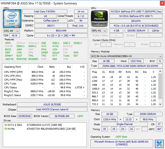Viewport: 165px width, 149px height.
Task: Open the CPU #0 selector dropdown
Action: [x=11, y=31]
